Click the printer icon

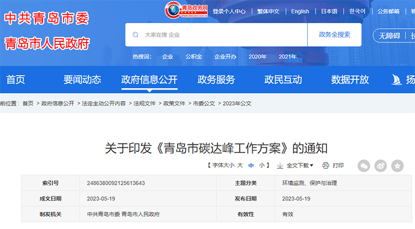coord(326,165)
